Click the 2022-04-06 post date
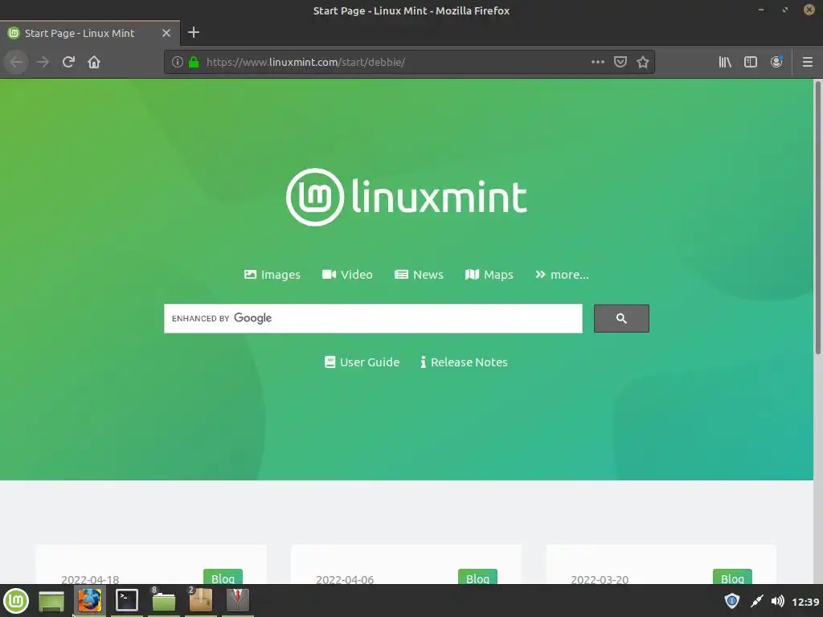Image resolution: width=823 pixels, height=617 pixels. click(x=345, y=579)
